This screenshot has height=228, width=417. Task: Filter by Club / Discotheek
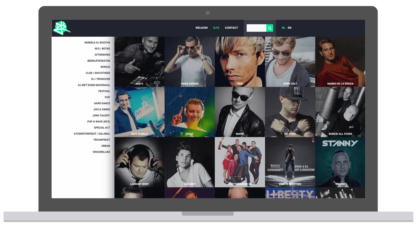click(98, 73)
